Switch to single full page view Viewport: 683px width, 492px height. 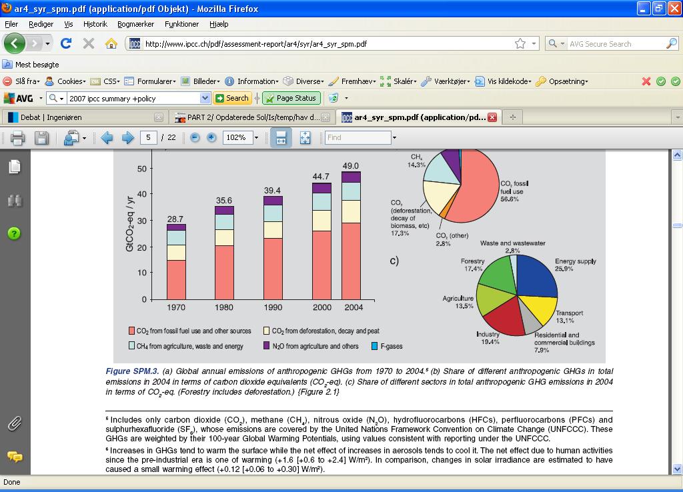pyautogui.click(x=305, y=138)
